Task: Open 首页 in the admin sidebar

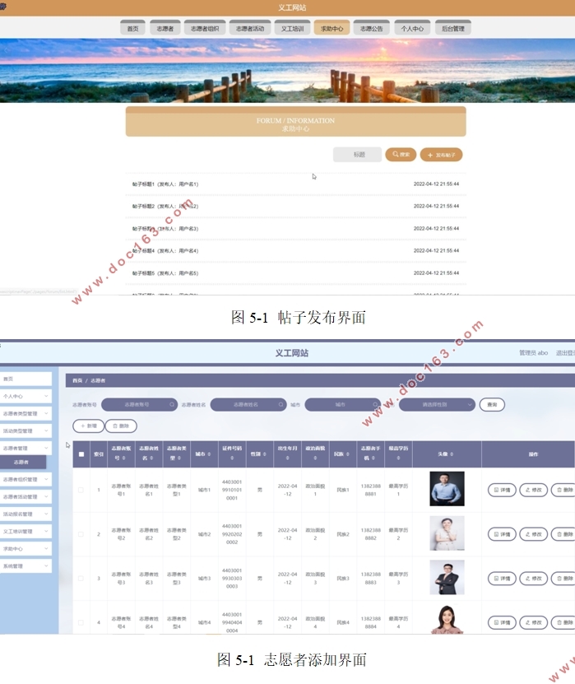Action: (26, 379)
